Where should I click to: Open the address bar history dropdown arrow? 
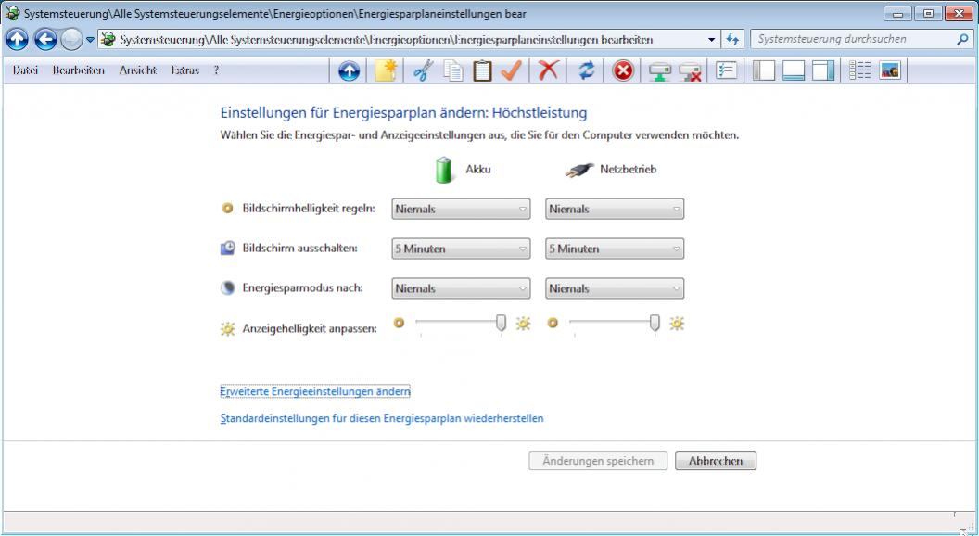click(x=712, y=39)
